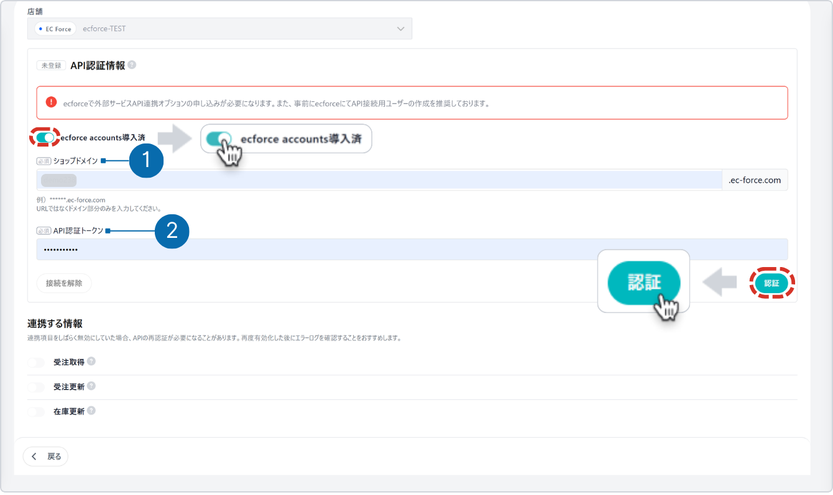The image size is (833, 495).
Task: Click the help icon next to 在庫更新
Action: pyautogui.click(x=91, y=411)
